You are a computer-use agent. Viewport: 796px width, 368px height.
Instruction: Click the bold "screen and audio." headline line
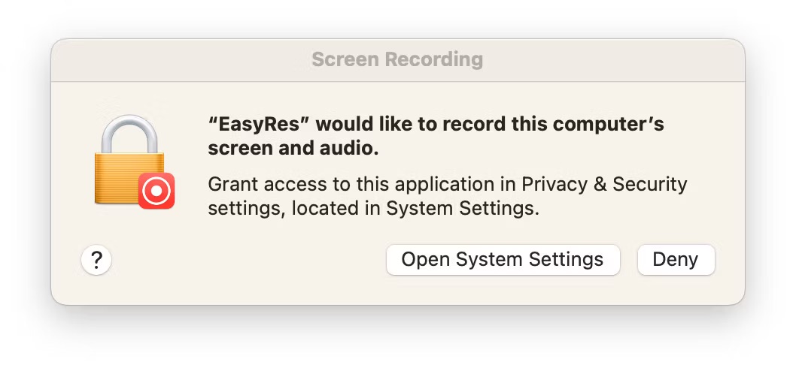[x=293, y=149]
